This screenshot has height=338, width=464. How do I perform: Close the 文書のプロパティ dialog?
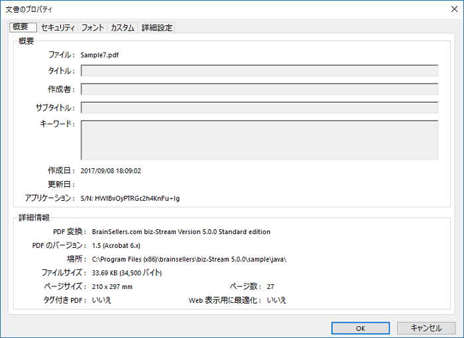pyautogui.click(x=454, y=9)
